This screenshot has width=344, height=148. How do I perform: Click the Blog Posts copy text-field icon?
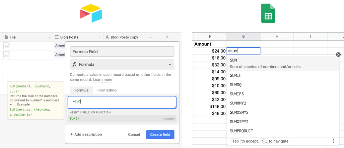[x=107, y=37]
